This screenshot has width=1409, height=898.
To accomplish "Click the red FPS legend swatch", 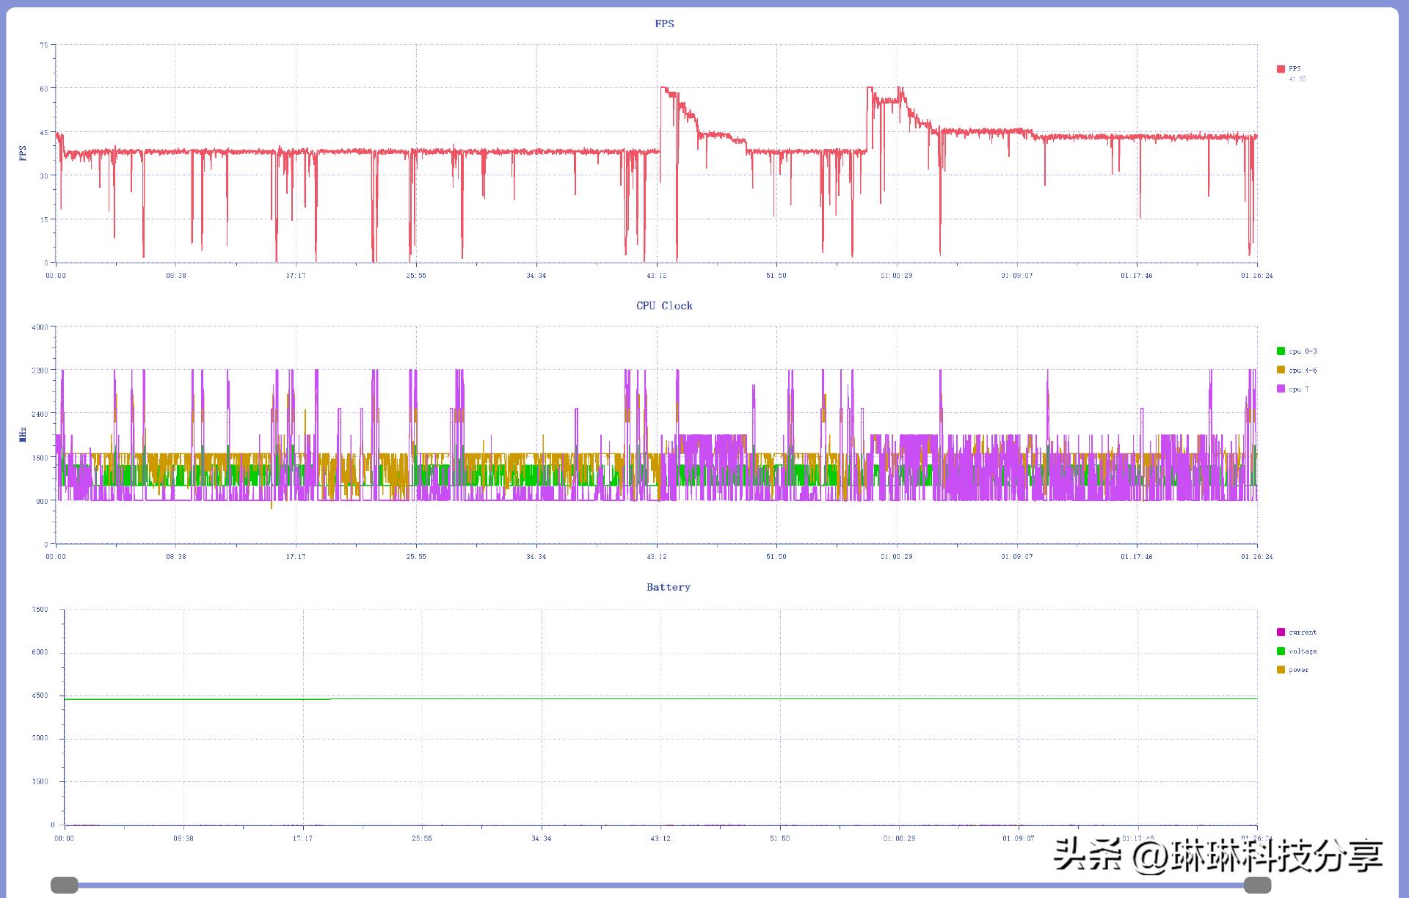I will click(1281, 69).
